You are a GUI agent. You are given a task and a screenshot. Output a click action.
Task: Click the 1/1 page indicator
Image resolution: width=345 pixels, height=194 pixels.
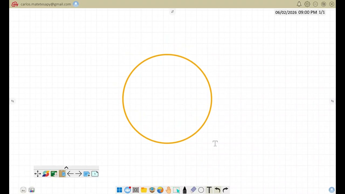click(x=322, y=12)
